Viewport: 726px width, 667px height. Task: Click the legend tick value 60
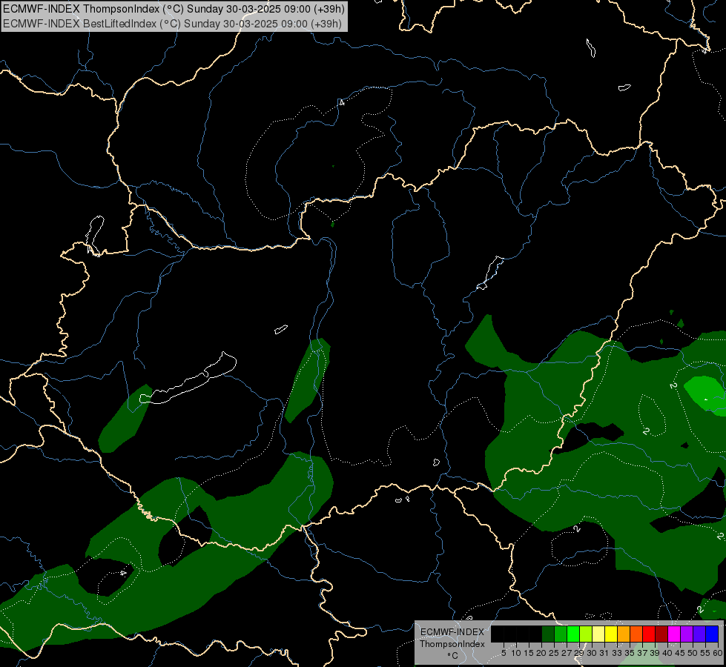coord(718,653)
